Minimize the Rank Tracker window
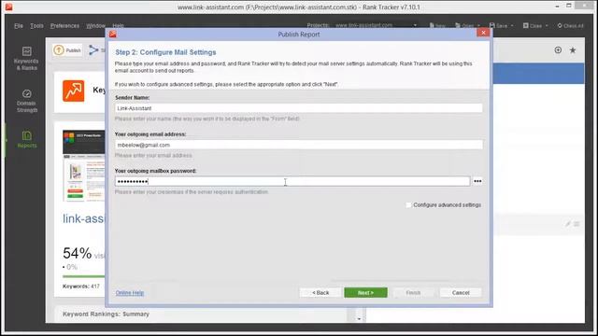The width and height of the screenshot is (598, 336). coord(558,7)
